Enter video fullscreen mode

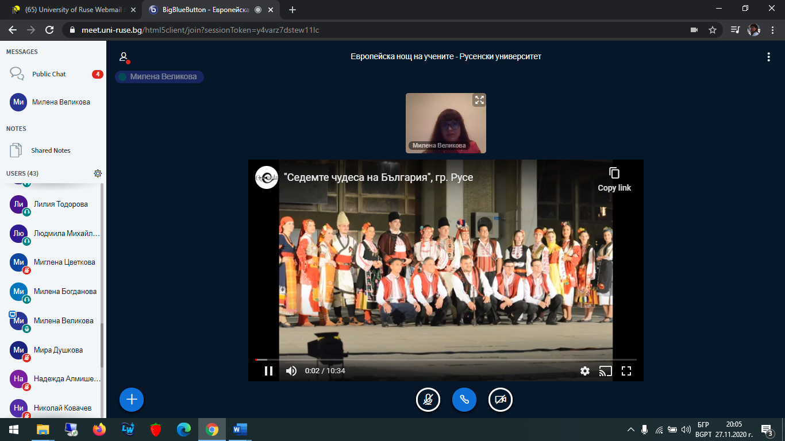[x=626, y=371]
